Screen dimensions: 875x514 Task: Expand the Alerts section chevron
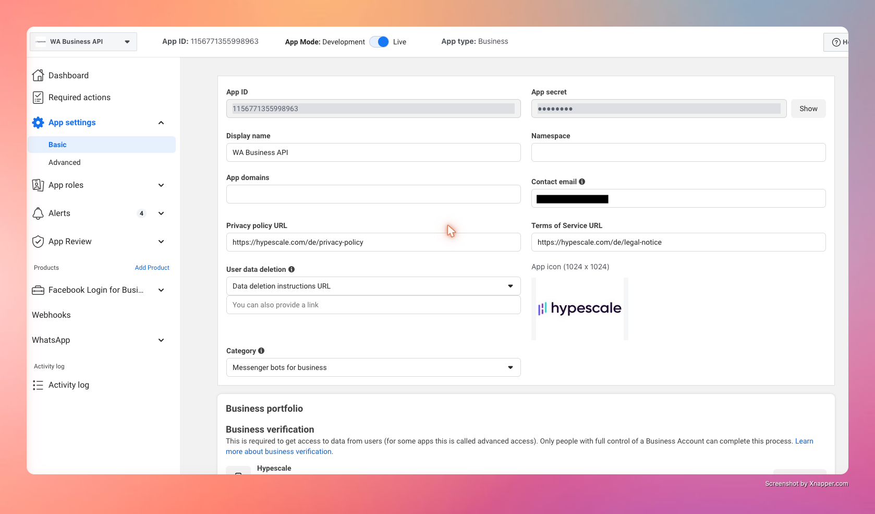(161, 213)
